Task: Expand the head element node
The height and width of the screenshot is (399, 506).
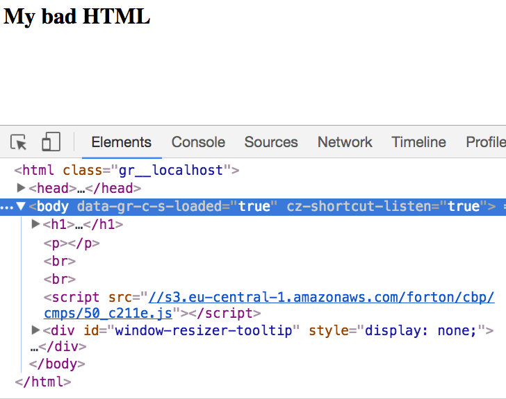Action: click(21, 187)
